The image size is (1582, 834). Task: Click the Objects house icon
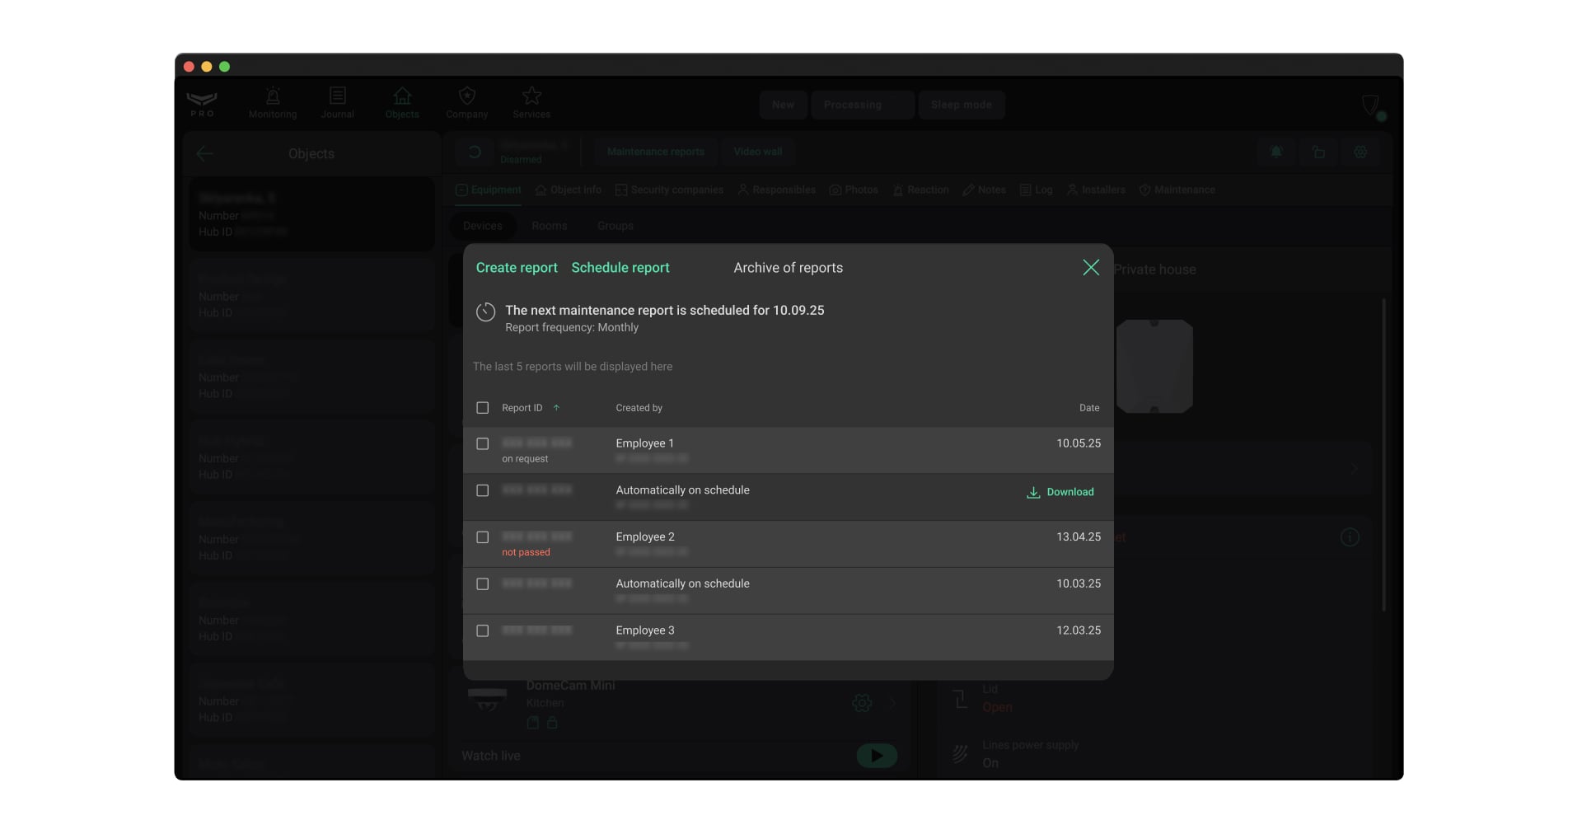point(402,96)
